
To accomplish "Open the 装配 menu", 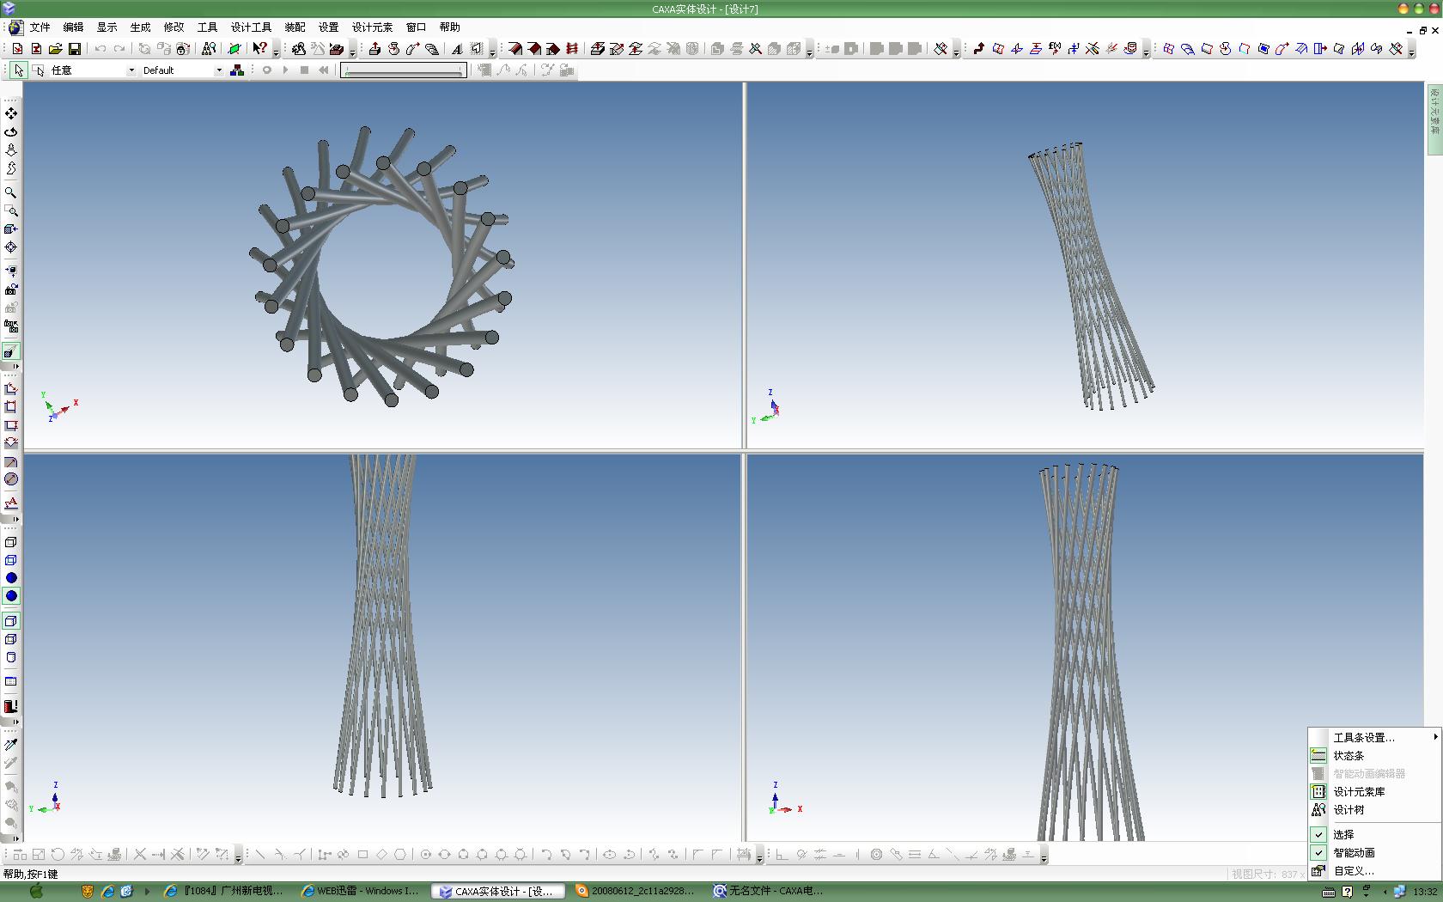I will tap(295, 27).
